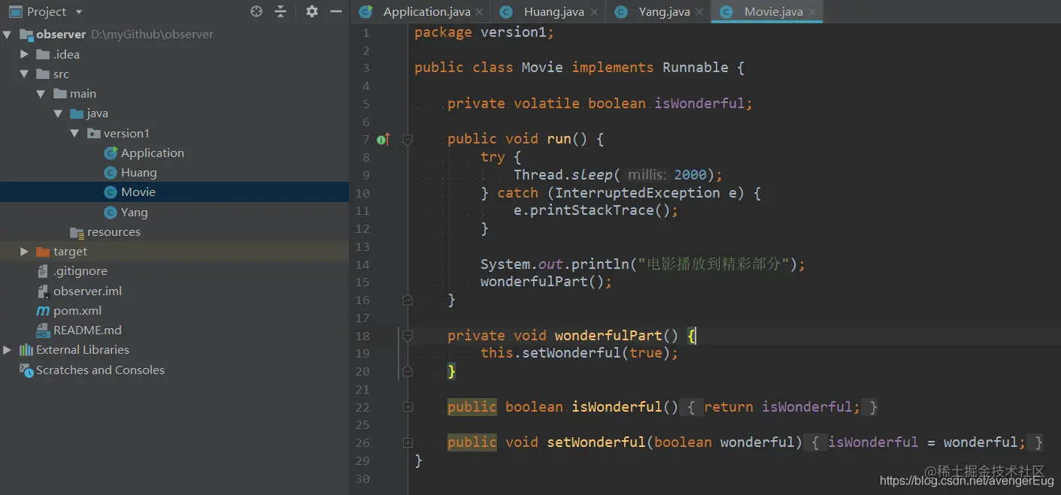This screenshot has width=1061, height=495.
Task: Click the Maven pom.xml file icon
Action: coord(43,310)
